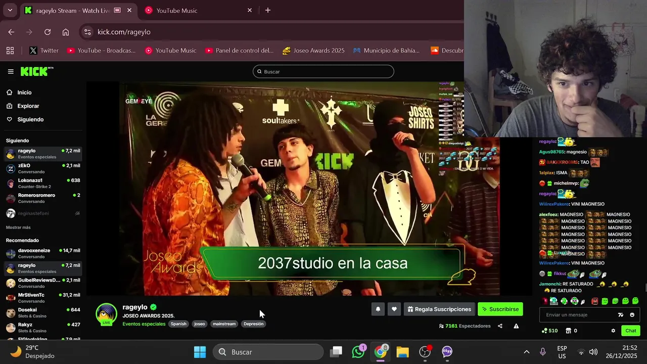Click the Eventos especiales category link

[x=144, y=324]
